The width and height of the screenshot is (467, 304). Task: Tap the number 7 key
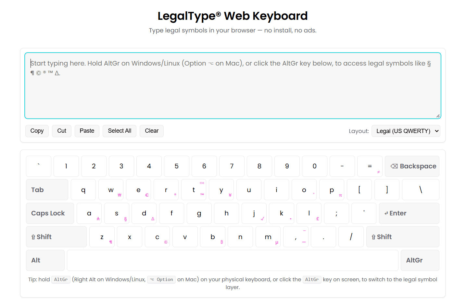pos(232,166)
